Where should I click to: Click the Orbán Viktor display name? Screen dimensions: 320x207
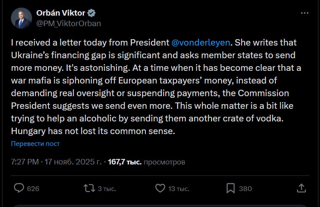tap(60, 13)
